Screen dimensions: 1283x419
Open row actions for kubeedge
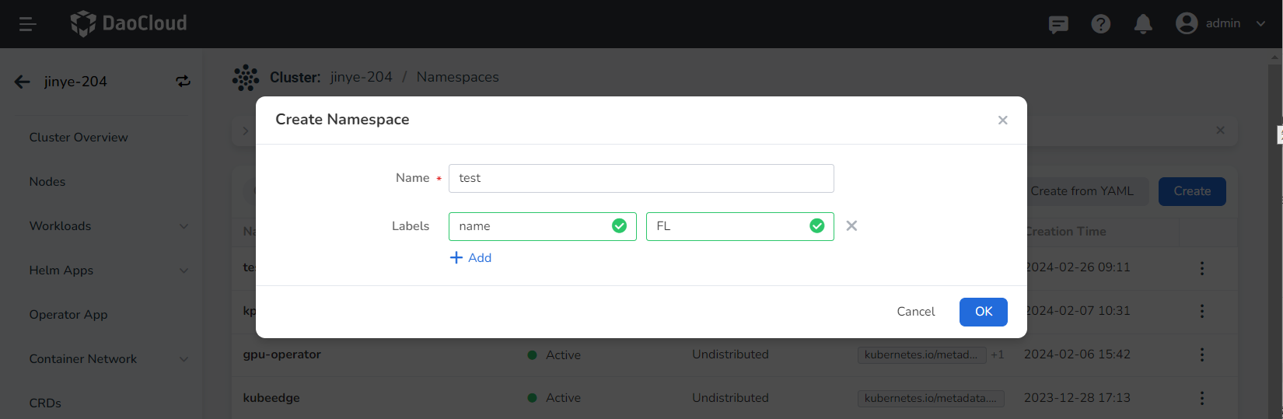pyautogui.click(x=1201, y=398)
